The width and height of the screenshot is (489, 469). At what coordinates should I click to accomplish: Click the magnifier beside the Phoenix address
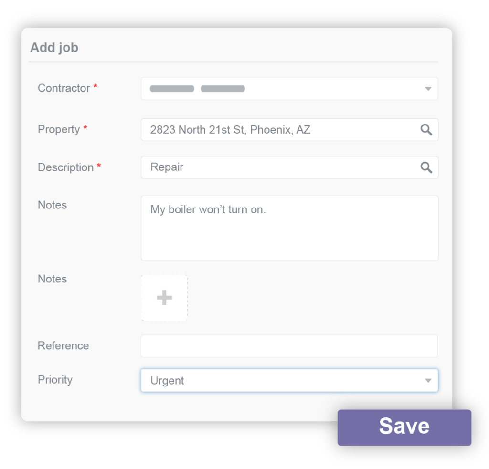426,129
